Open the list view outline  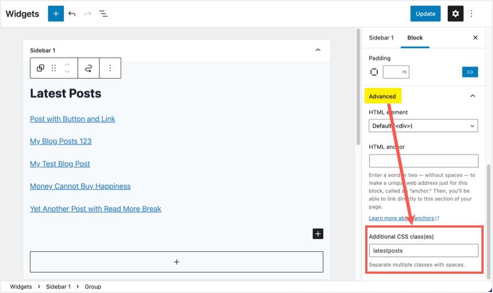tap(104, 14)
